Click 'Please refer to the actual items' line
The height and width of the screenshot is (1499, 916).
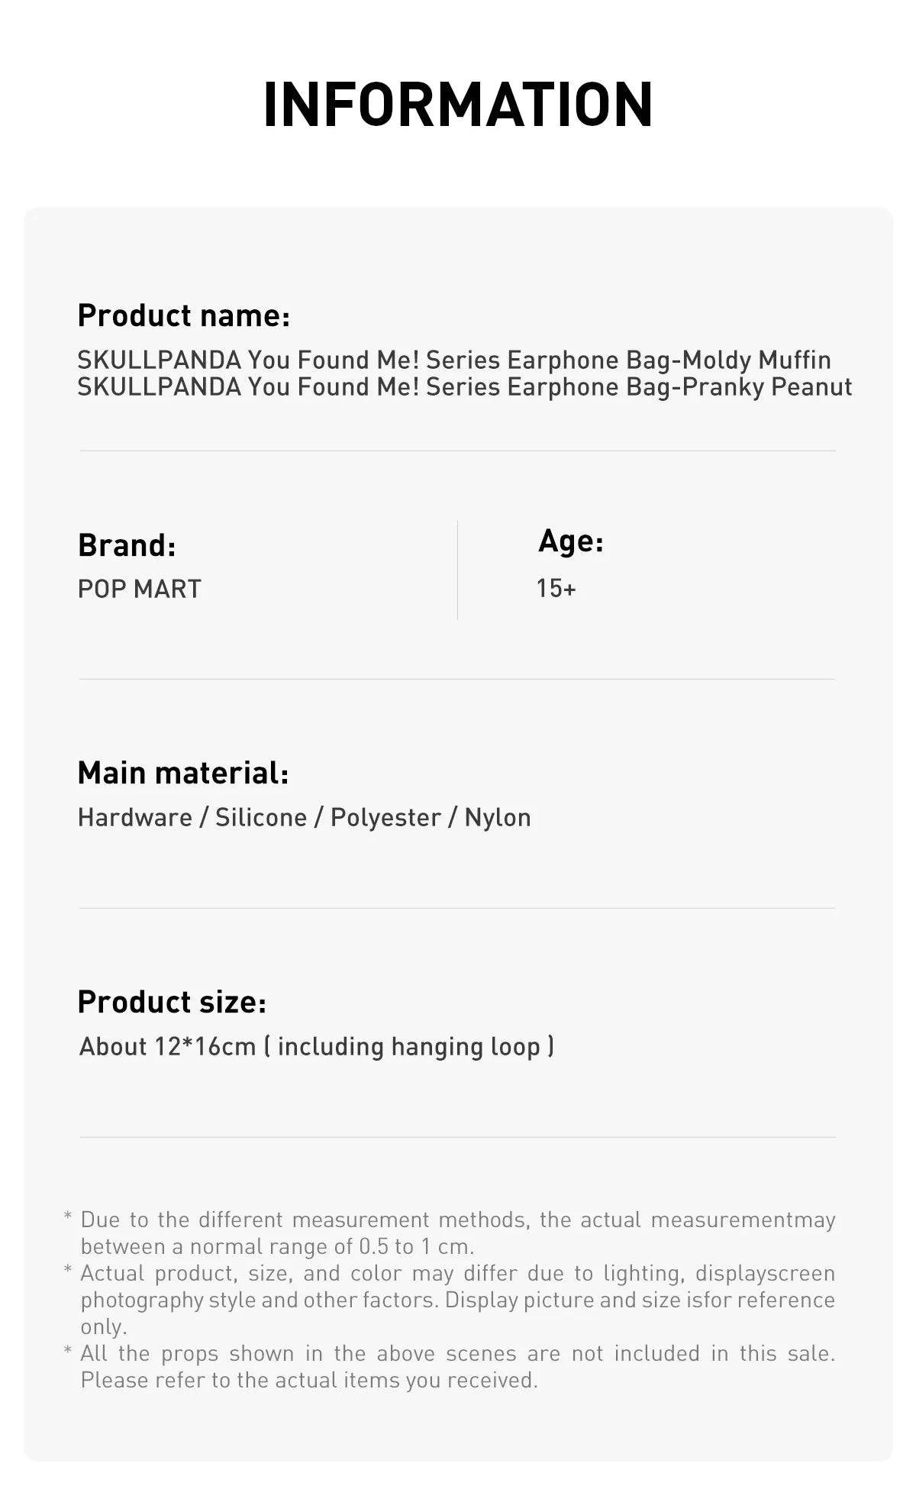pyautogui.click(x=309, y=1380)
